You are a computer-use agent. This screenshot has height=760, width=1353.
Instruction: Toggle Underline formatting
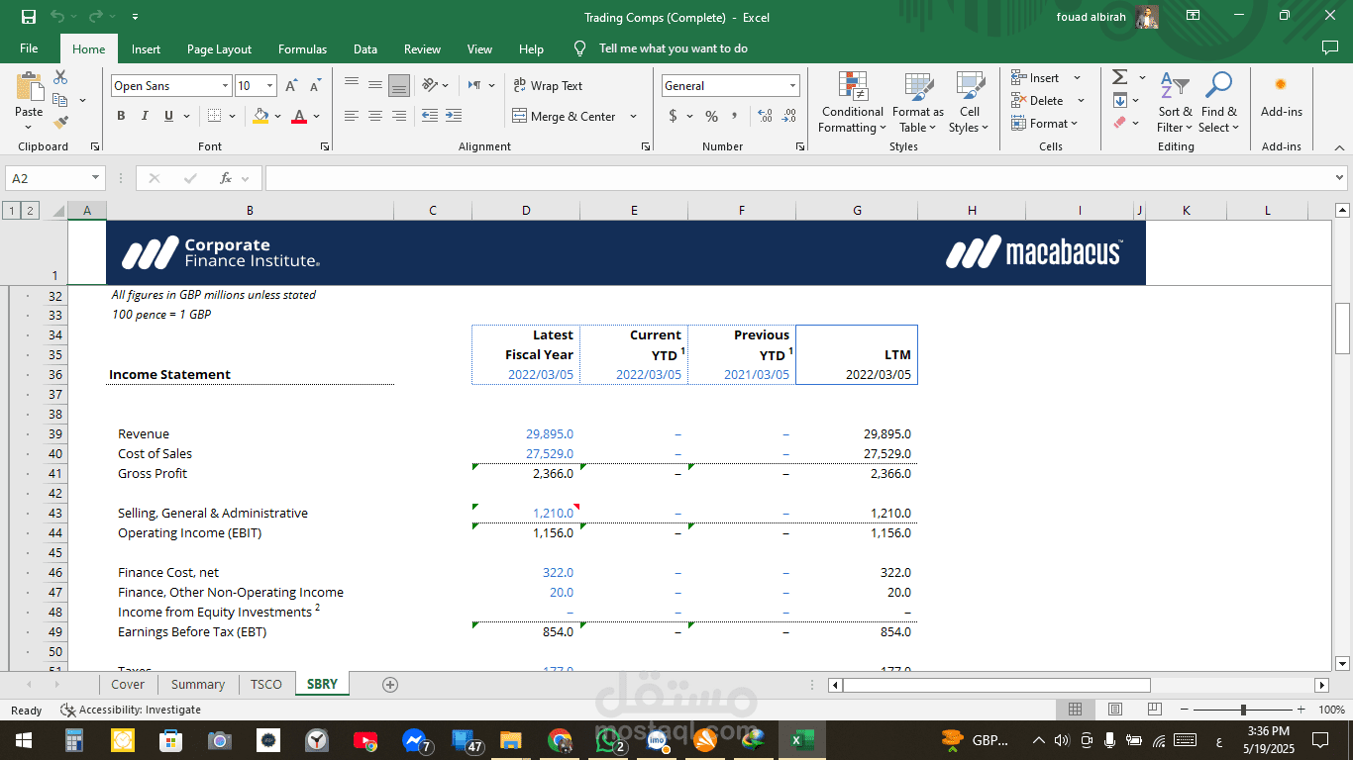click(168, 116)
